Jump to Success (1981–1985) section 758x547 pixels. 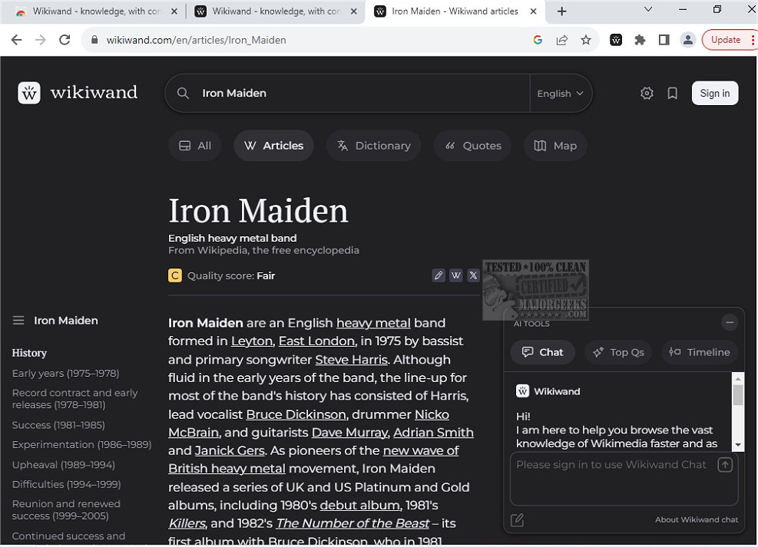[x=58, y=425]
